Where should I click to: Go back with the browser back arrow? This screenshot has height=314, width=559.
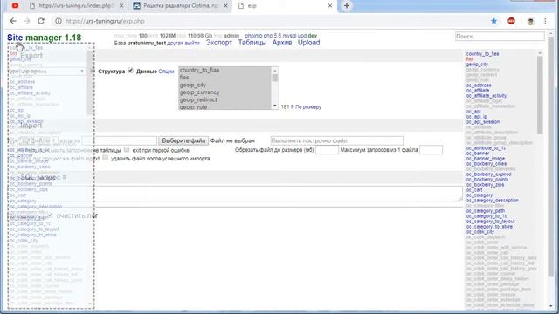(13, 21)
